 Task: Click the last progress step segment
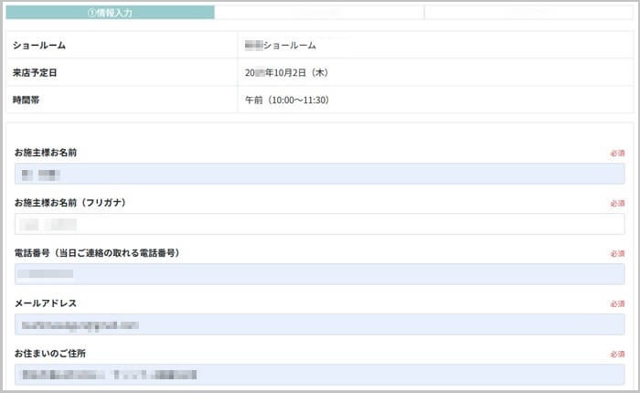(528, 13)
